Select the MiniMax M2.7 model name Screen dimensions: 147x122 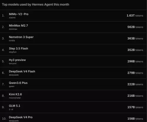[x=18, y=25]
